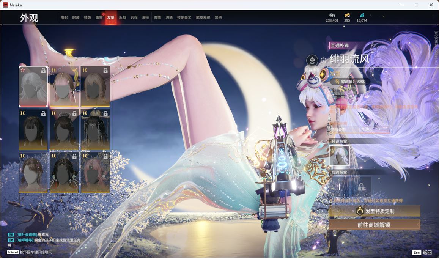The height and width of the screenshot is (258, 439).
Task: Click the 发型特质定制 button
Action: (374, 211)
